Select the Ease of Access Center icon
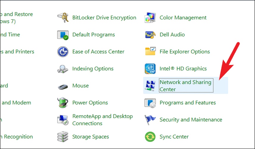This screenshot has height=149, width=255. click(x=63, y=52)
